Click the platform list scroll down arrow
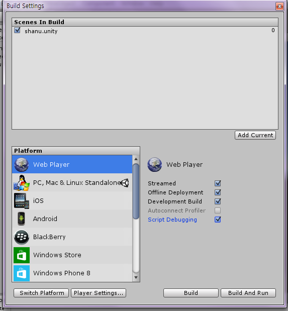 [136, 277]
